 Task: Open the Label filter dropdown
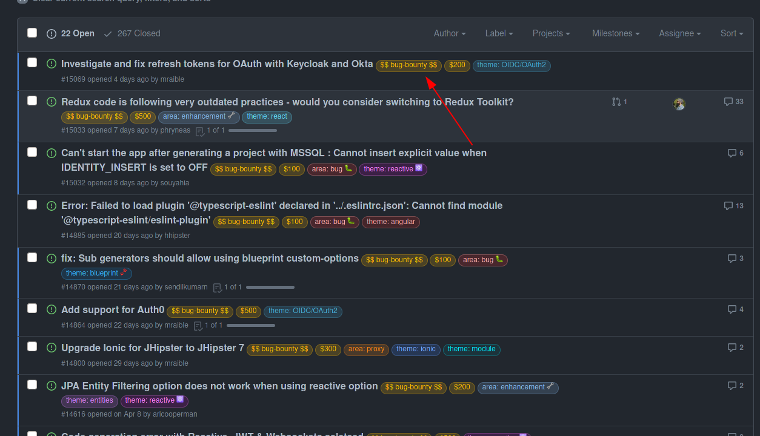click(499, 33)
